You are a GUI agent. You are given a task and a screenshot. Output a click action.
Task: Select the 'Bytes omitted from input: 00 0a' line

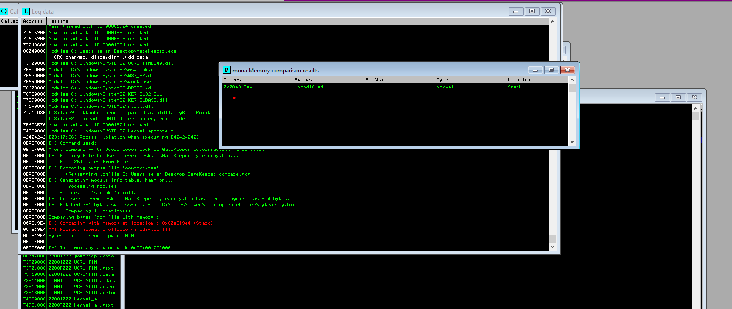click(x=92, y=236)
